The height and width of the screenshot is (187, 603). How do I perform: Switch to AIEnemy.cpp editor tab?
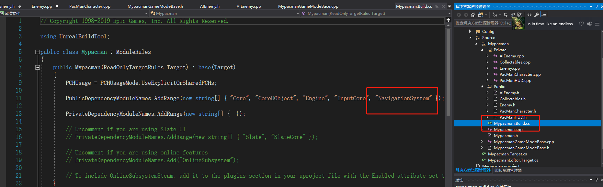pyautogui.click(x=249, y=6)
